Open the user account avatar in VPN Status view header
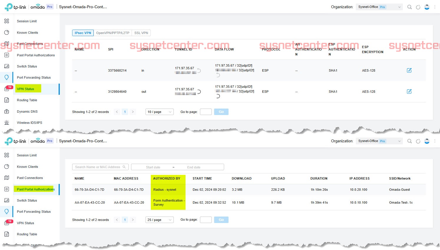Screen dimensions: 440x250 coord(427,7)
